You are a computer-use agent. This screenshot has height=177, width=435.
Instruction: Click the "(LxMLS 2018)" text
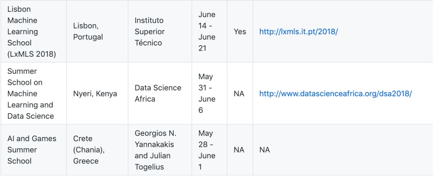tap(31, 54)
